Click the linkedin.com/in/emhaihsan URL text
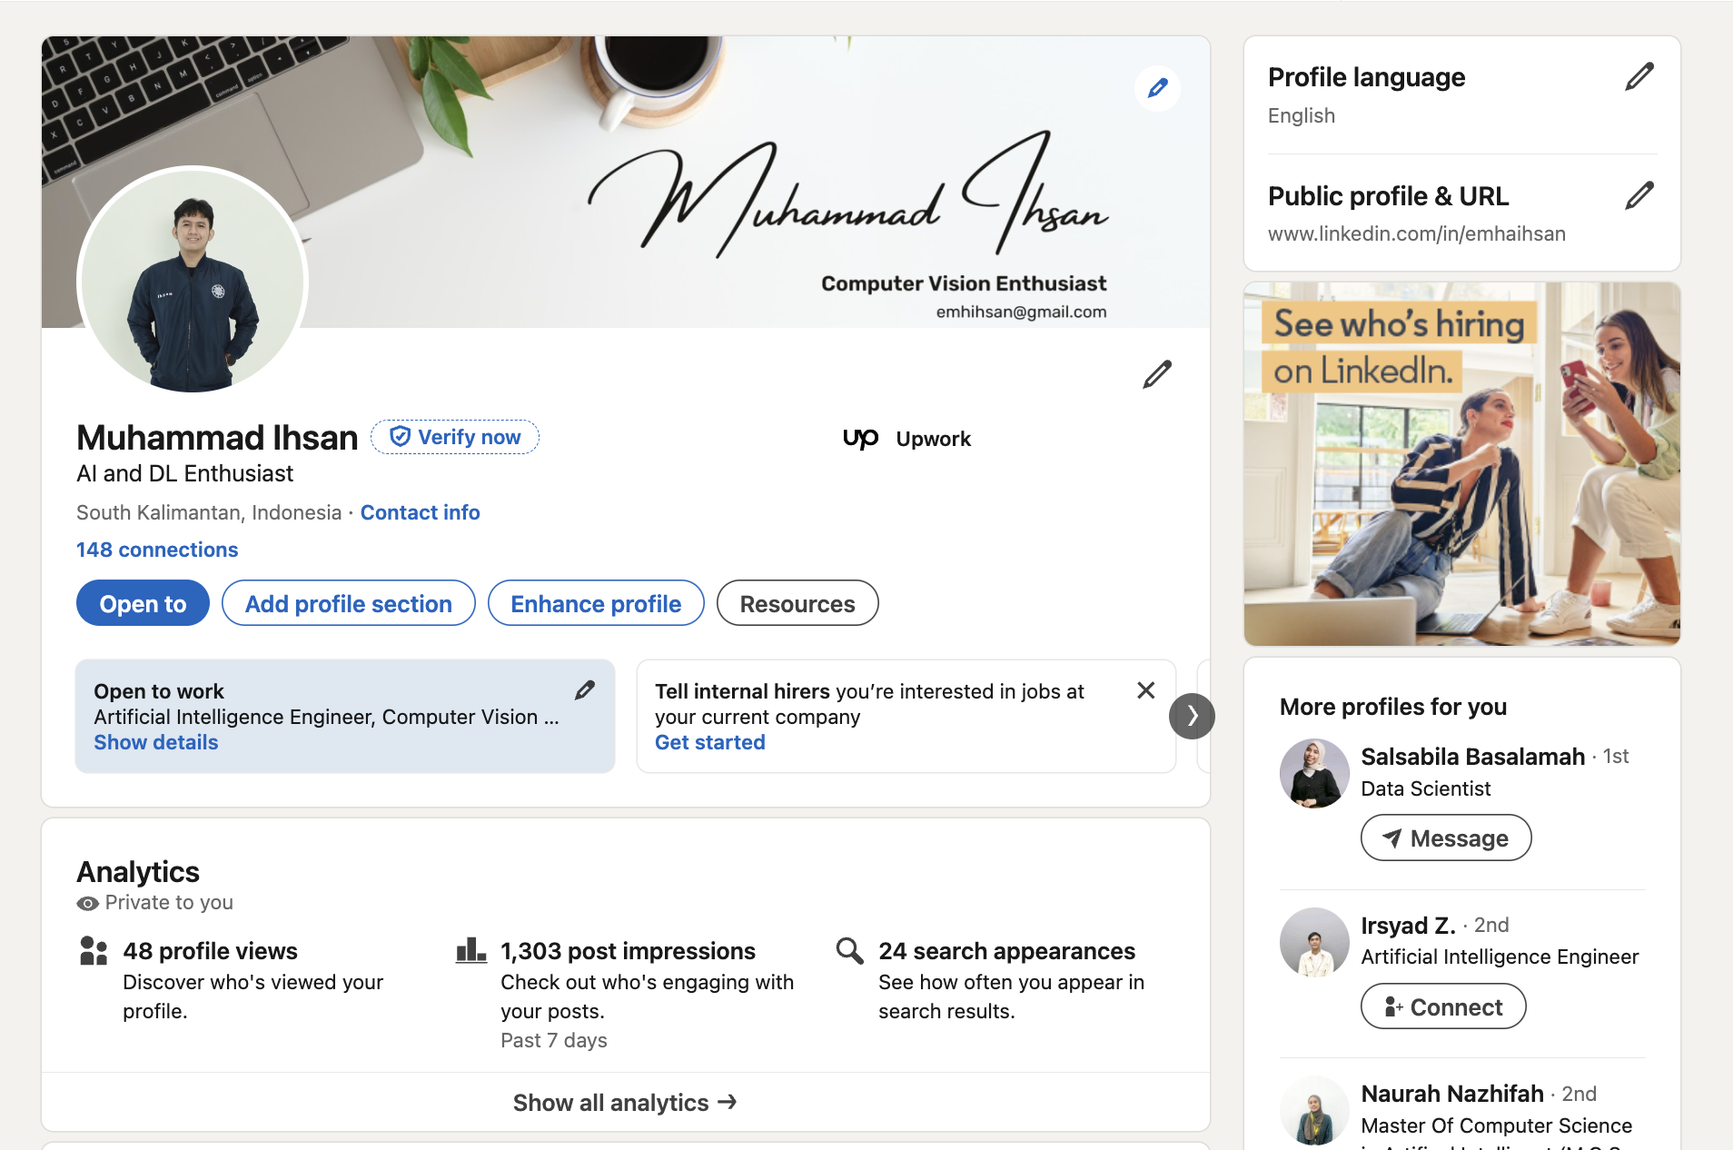Viewport: 1733px width, 1150px height. pos(1416,233)
